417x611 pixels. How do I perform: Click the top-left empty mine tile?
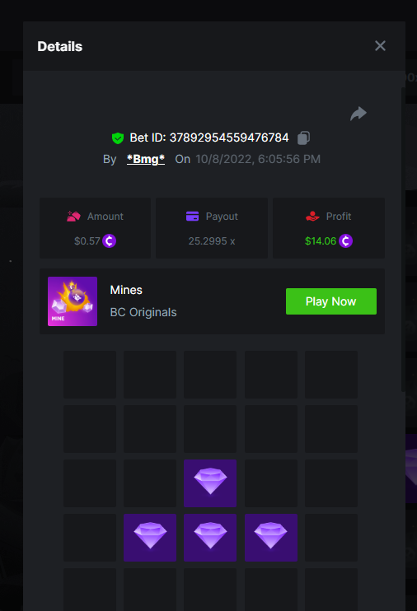90,375
